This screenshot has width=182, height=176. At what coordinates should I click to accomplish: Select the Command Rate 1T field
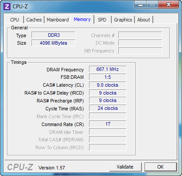[x=108, y=124]
